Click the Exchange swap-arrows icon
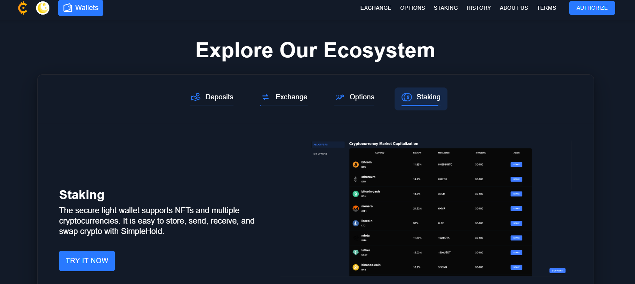The width and height of the screenshot is (635, 284). click(x=265, y=97)
